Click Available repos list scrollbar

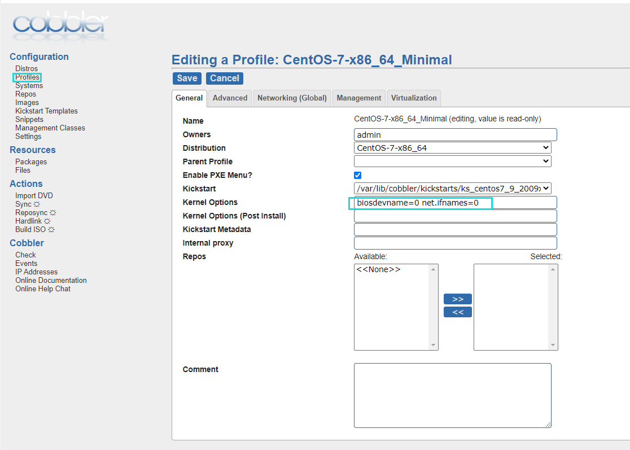(434, 307)
